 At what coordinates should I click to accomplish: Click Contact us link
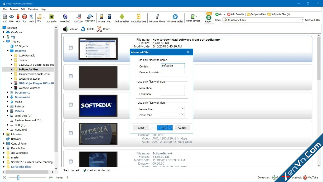[x=263, y=178]
